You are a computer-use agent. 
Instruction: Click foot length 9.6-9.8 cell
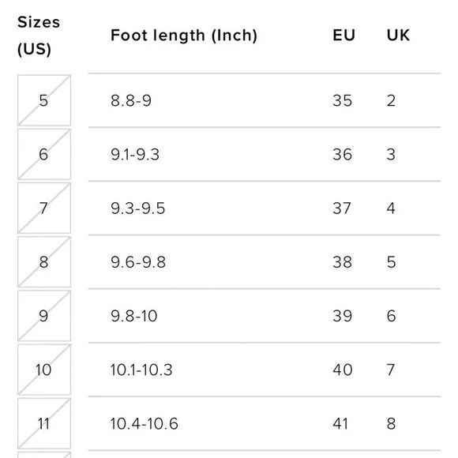138,262
